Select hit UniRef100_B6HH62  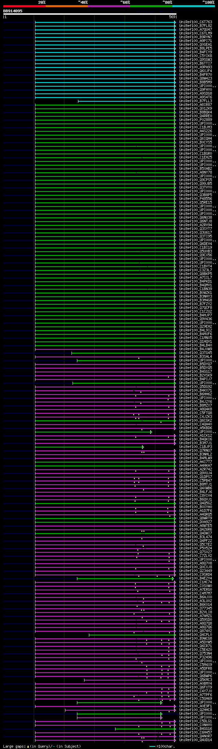196,394
